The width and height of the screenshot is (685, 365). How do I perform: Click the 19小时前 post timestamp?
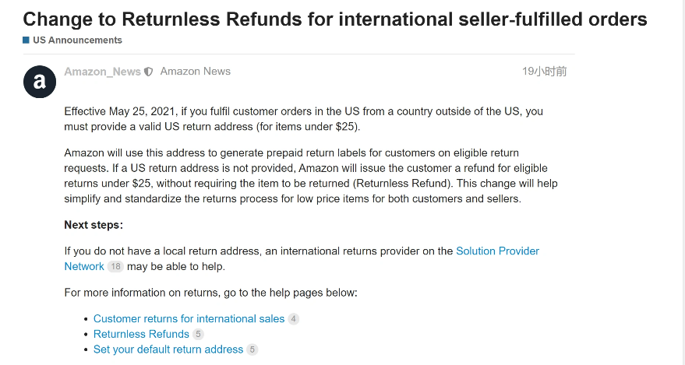click(x=544, y=72)
